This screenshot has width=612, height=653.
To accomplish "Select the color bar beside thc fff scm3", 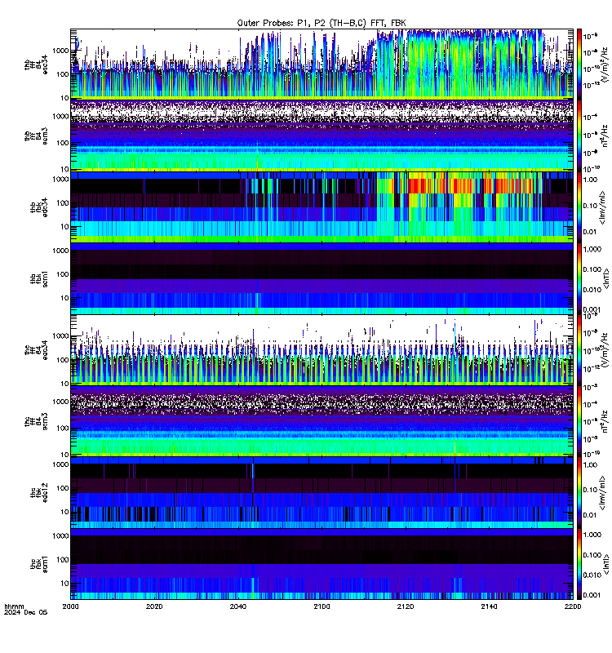I will point(579,421).
